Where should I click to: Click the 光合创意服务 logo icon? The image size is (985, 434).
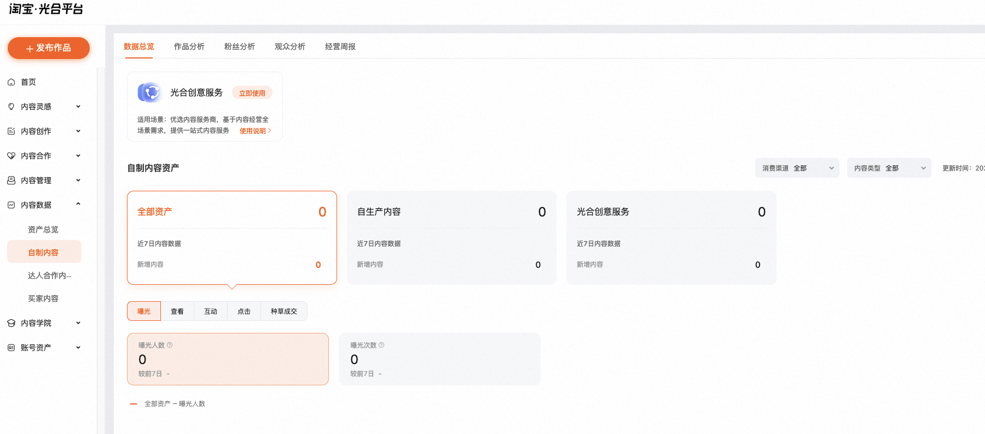(149, 92)
